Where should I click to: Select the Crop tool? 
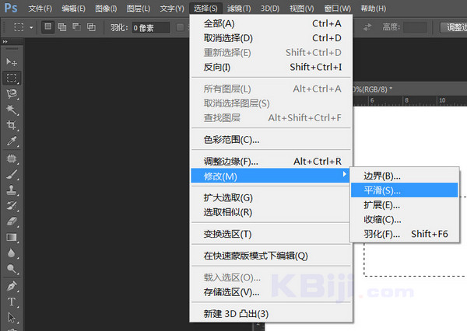(x=12, y=125)
